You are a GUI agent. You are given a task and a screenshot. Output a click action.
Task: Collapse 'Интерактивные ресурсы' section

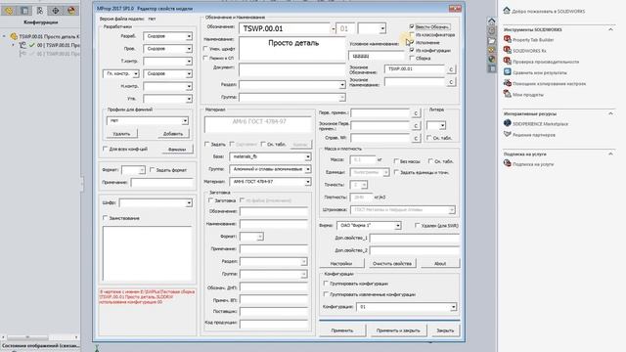coord(610,113)
